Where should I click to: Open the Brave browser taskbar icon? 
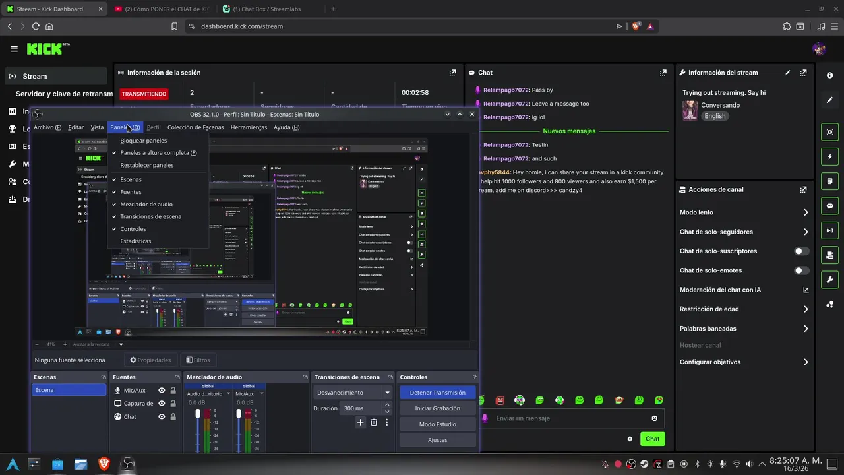tap(104, 464)
